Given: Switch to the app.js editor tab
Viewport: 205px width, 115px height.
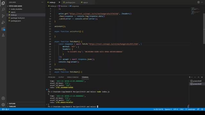Looking at the screenshot, I should coord(86,2).
